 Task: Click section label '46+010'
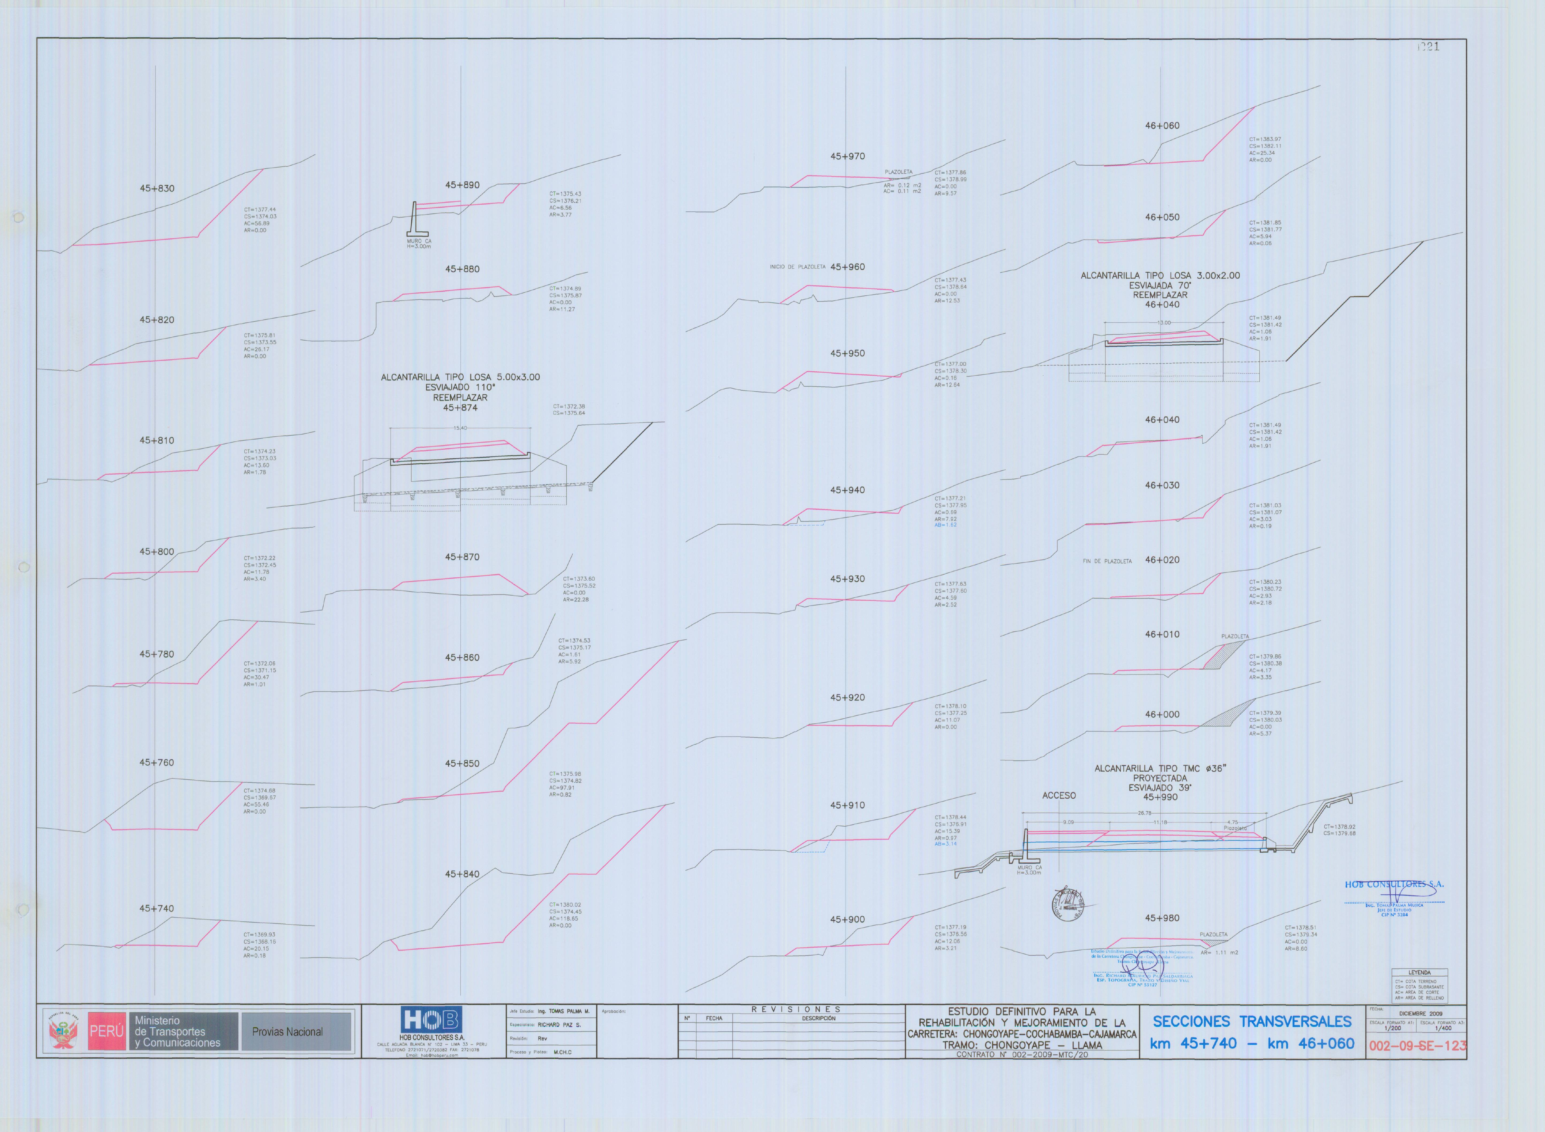1162,635
